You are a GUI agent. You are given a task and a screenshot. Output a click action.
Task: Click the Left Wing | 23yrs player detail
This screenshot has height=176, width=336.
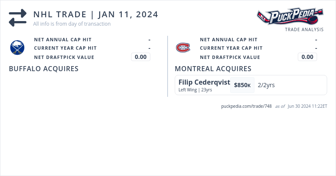[x=195, y=90]
